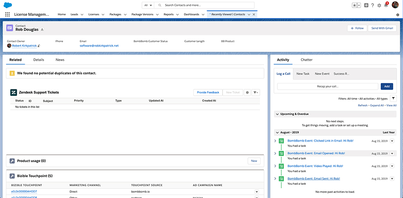Click task icon for Video Played event
403x198 pixels.
tap(281, 166)
